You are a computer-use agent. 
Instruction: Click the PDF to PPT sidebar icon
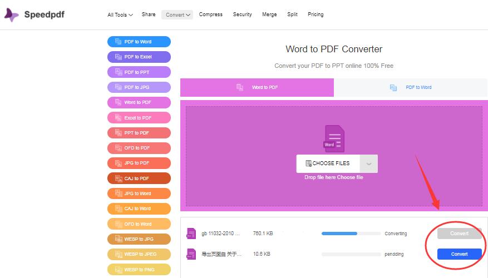[119, 72]
